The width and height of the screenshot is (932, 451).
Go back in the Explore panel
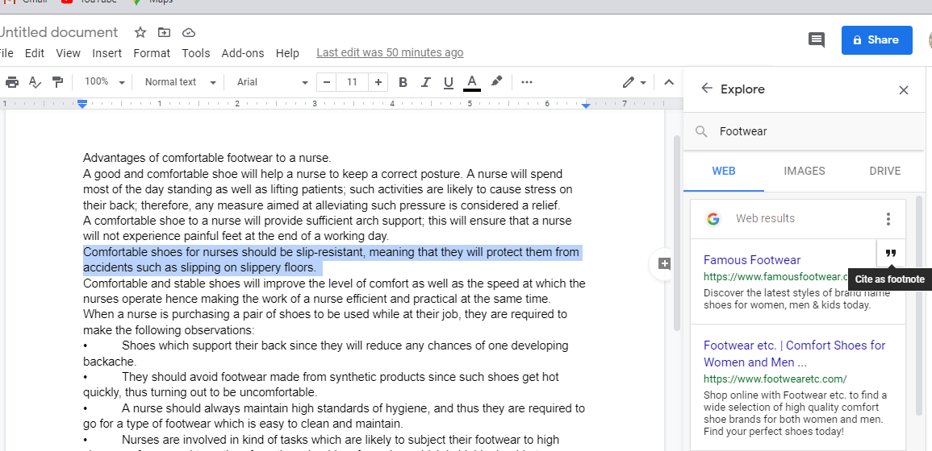[x=706, y=89]
